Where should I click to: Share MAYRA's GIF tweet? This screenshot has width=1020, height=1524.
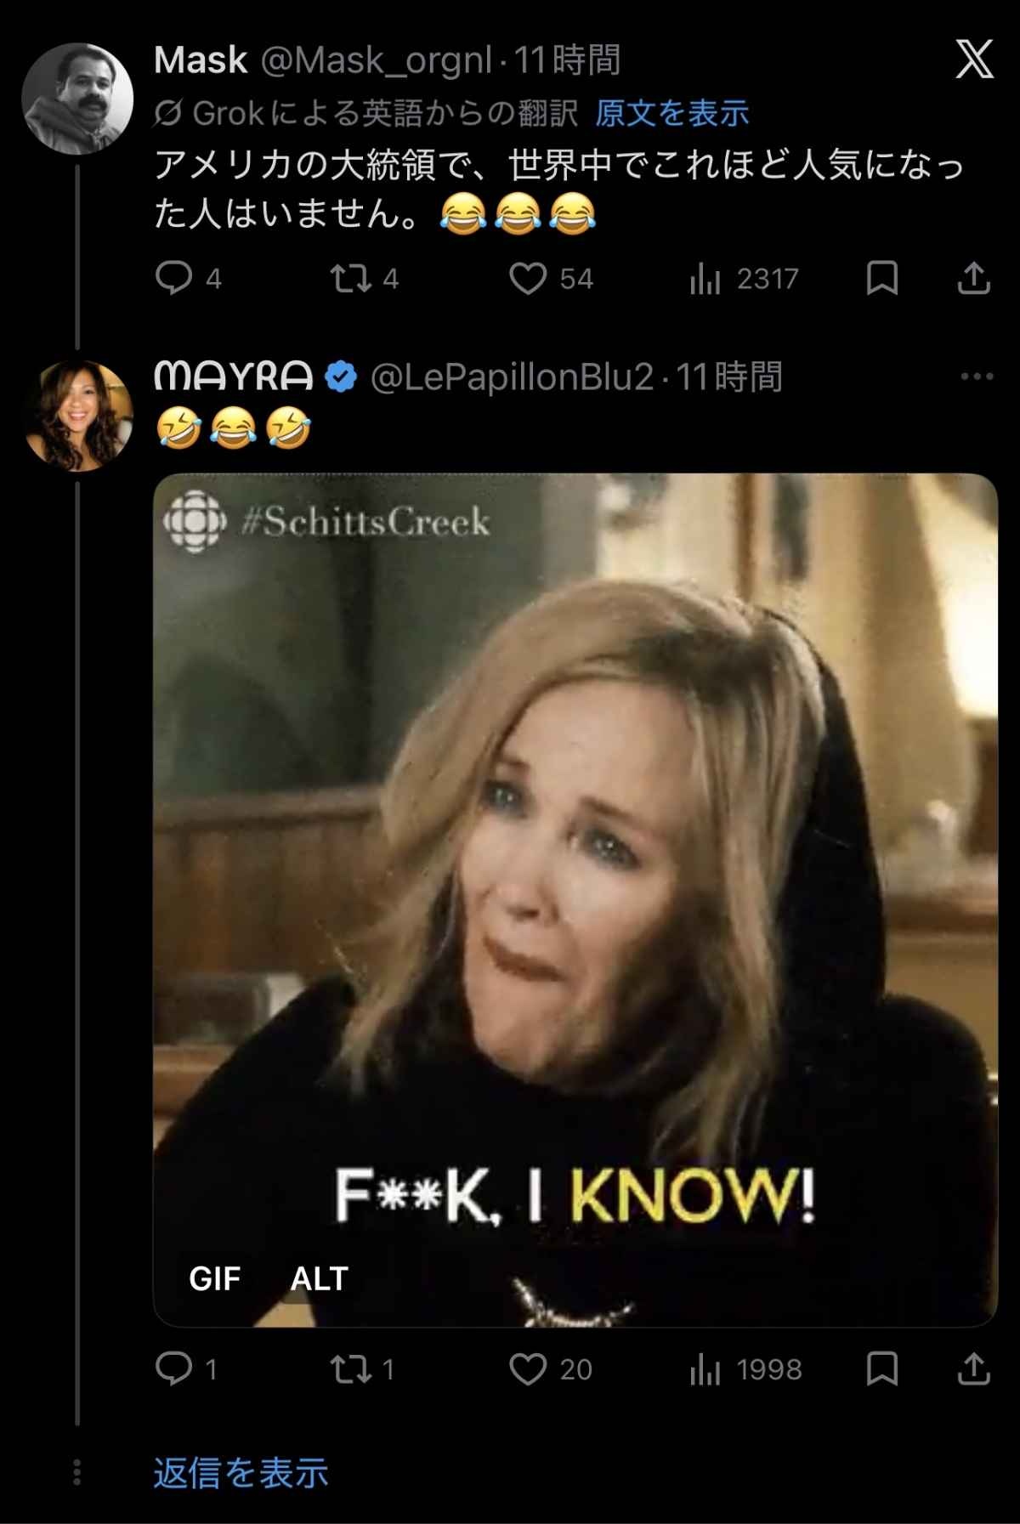[973, 1368]
